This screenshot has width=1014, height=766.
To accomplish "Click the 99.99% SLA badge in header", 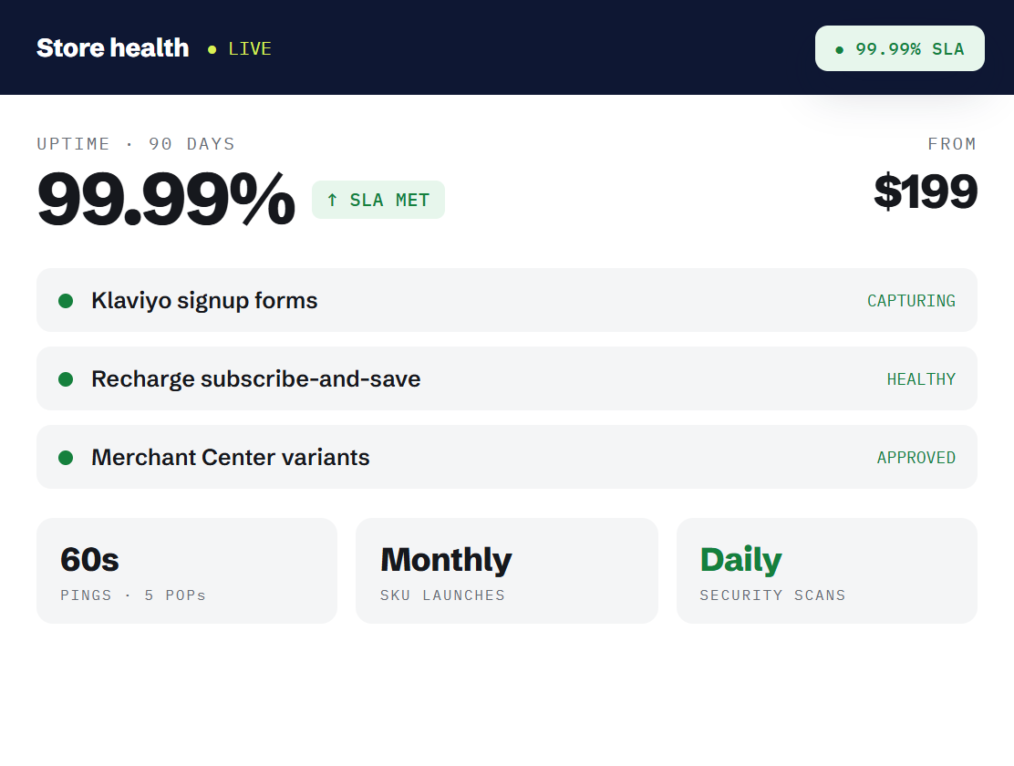I will coord(899,48).
